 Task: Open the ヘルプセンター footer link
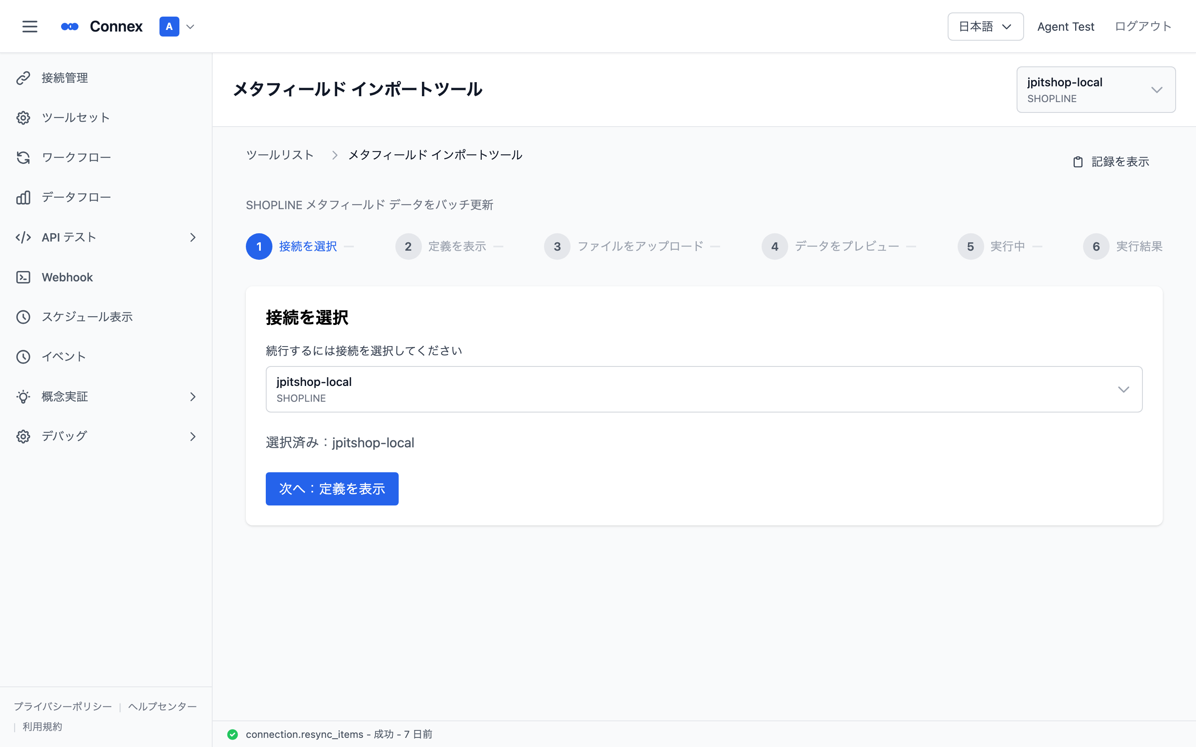163,706
